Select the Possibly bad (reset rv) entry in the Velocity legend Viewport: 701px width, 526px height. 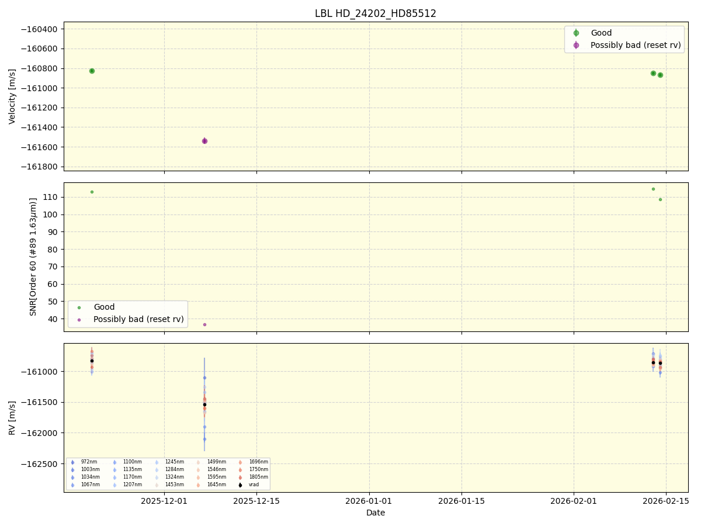(626, 45)
